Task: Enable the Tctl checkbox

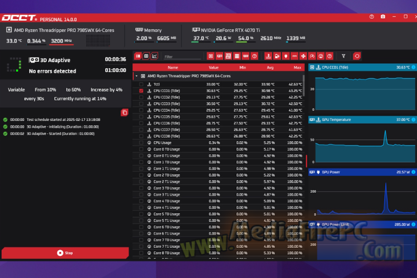Action: point(141,85)
